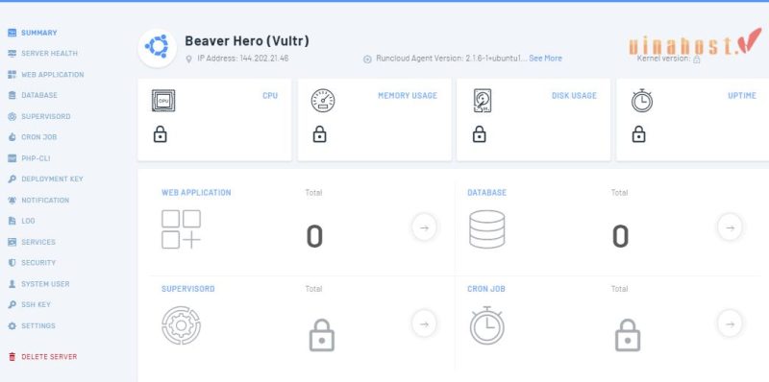The image size is (769, 382).
Task: Click the Database total 0
Action: pos(620,236)
